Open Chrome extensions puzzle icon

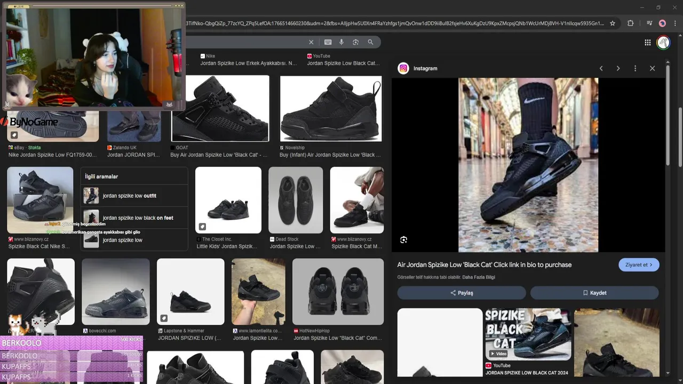(630, 23)
